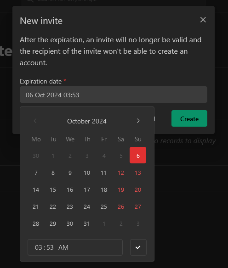Choose October 10 in the calendar
The image size is (228, 268).
87,173
